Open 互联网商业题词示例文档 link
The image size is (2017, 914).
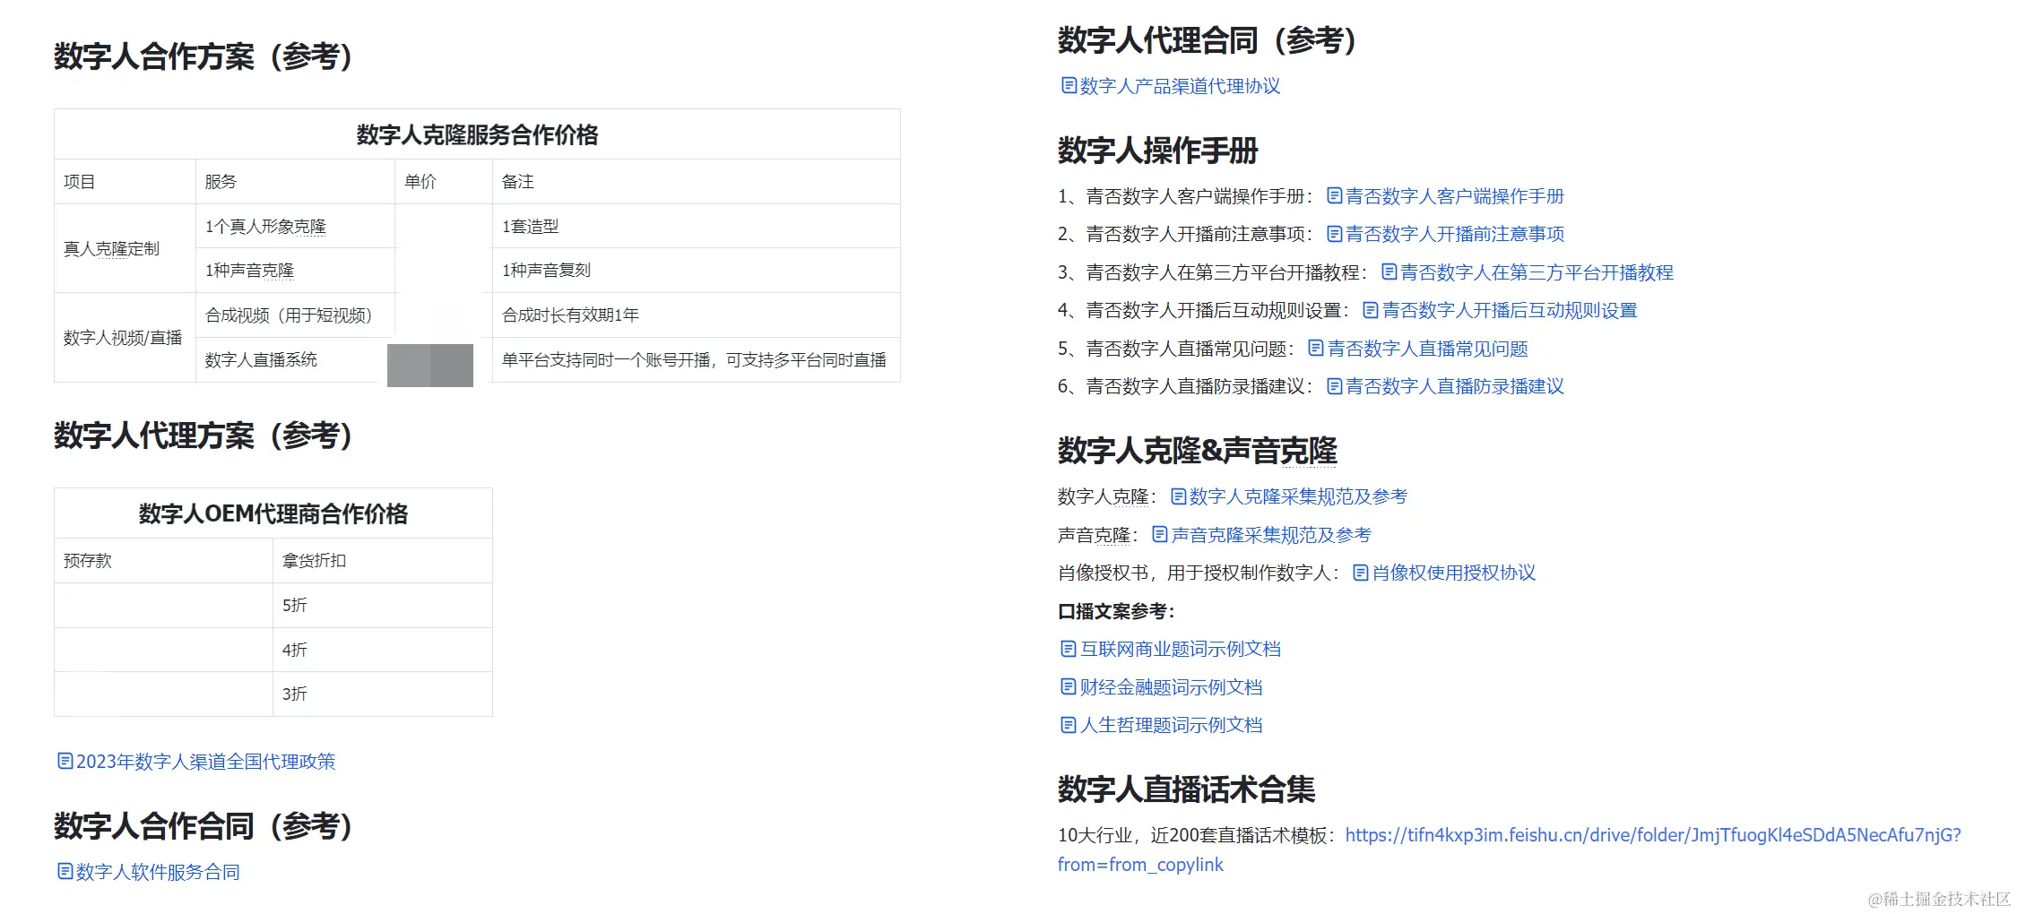coord(1180,649)
